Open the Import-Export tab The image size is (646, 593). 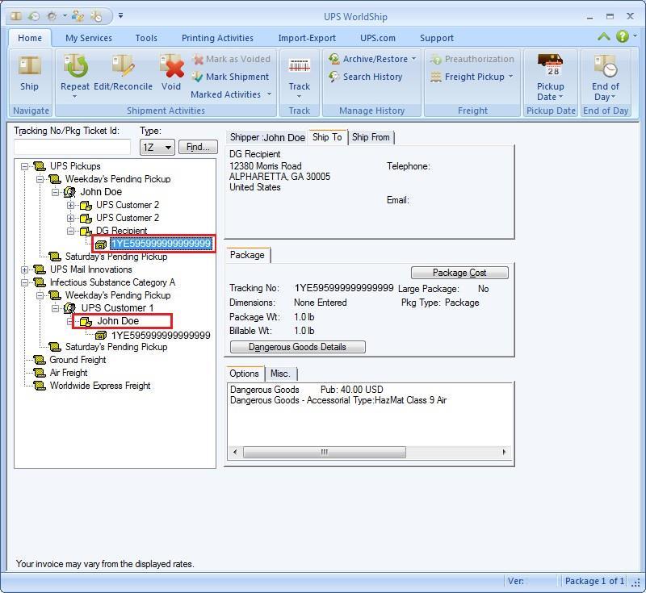tap(307, 38)
